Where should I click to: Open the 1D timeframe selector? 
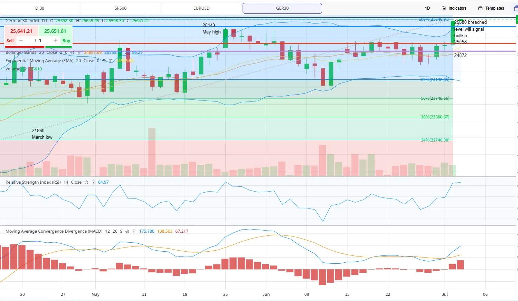tap(427, 8)
